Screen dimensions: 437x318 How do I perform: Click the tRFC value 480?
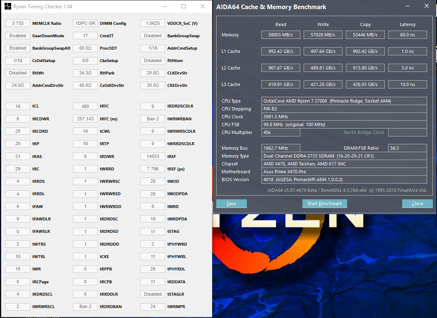[x=85, y=106]
